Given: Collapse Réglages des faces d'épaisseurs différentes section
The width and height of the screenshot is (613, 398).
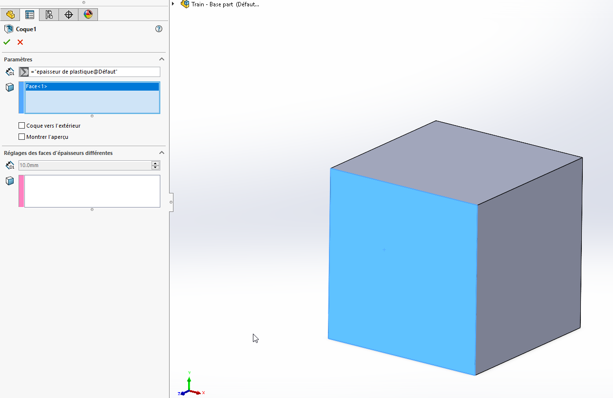Looking at the screenshot, I should pos(162,153).
